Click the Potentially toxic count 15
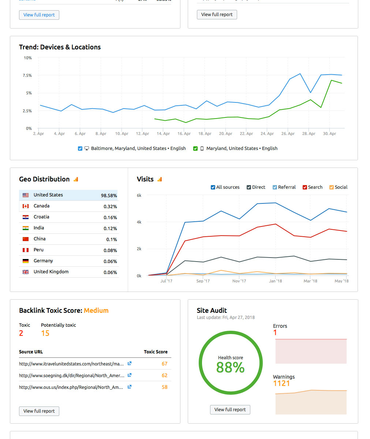 point(45,333)
